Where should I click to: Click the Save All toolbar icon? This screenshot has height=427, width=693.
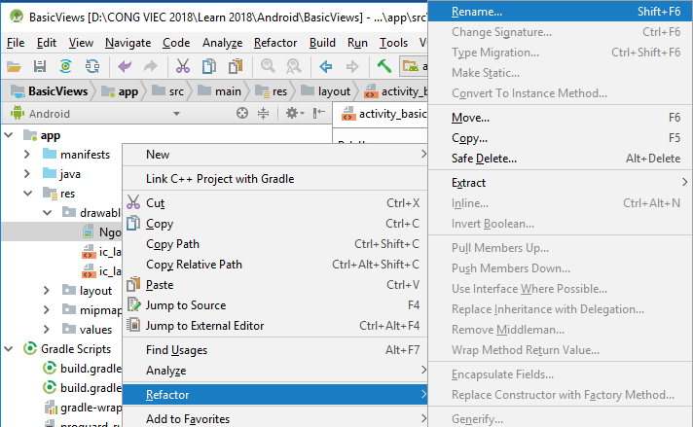[x=40, y=67]
